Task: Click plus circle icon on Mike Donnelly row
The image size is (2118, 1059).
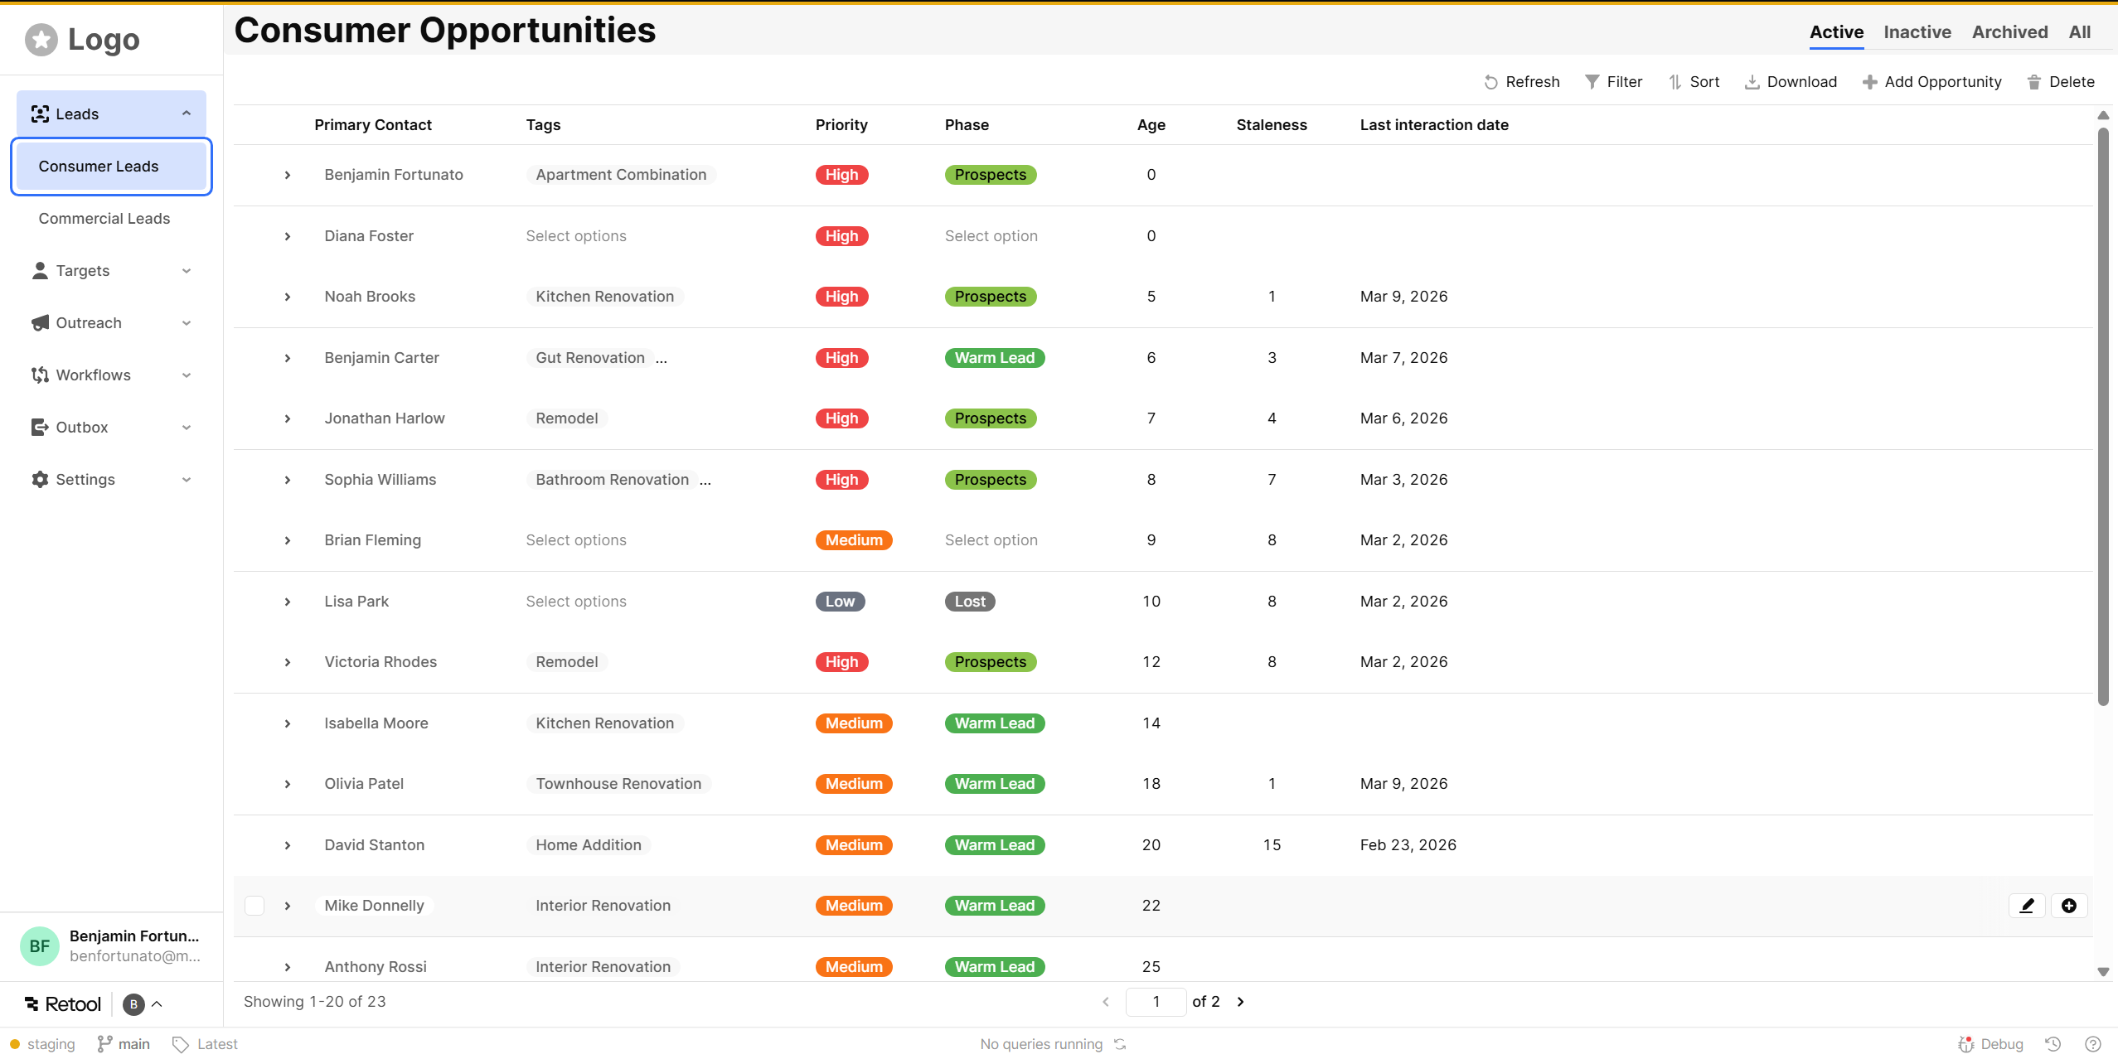Action: 2069,906
